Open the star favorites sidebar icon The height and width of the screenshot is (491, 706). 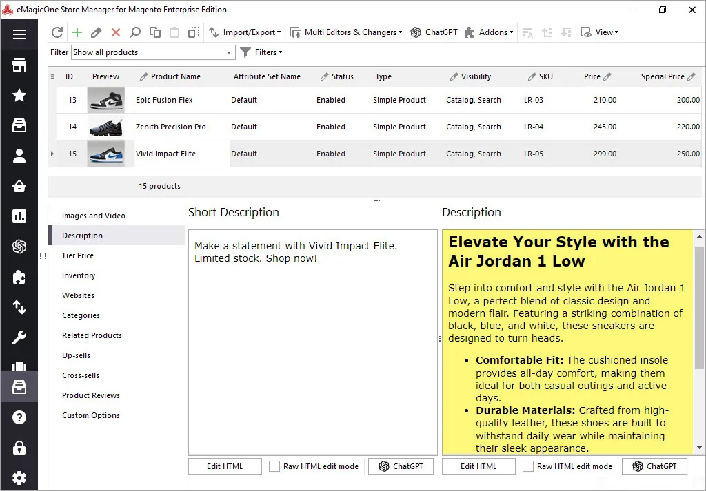point(19,95)
